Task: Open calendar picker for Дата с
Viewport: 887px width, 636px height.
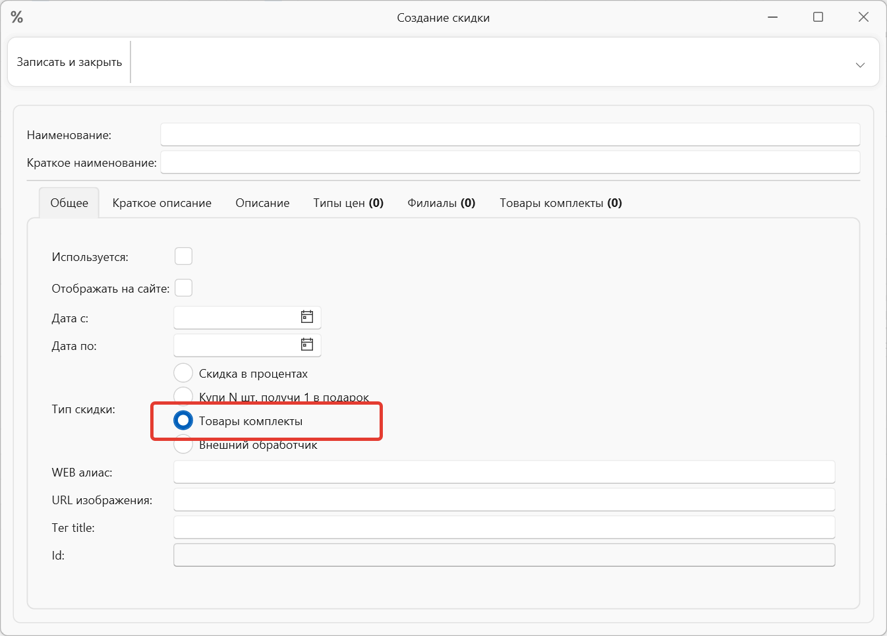Action: click(307, 317)
